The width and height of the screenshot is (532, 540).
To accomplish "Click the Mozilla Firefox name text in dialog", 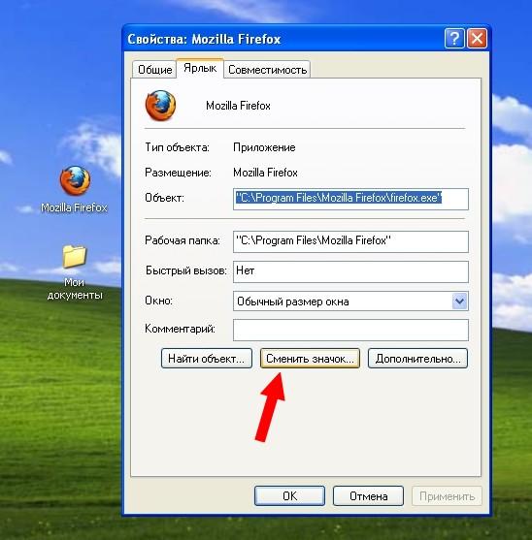I will coord(238,106).
